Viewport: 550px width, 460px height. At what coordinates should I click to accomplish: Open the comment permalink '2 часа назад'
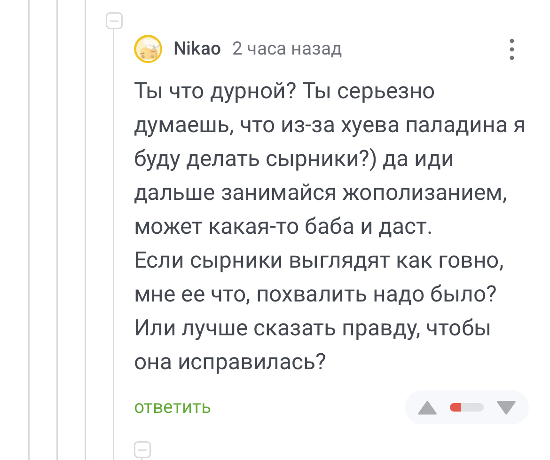287,49
